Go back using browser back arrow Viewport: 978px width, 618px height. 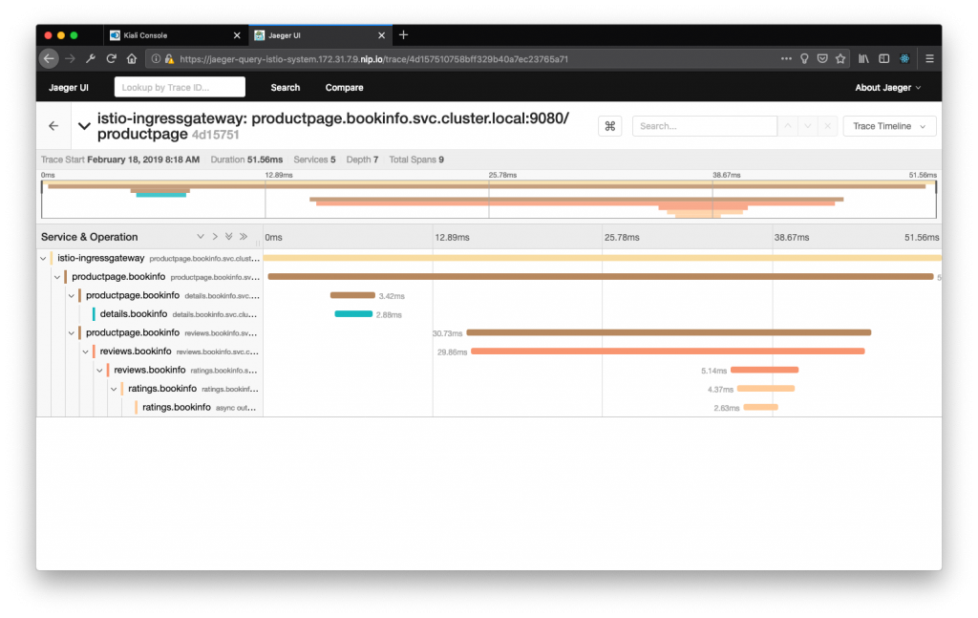coord(50,58)
